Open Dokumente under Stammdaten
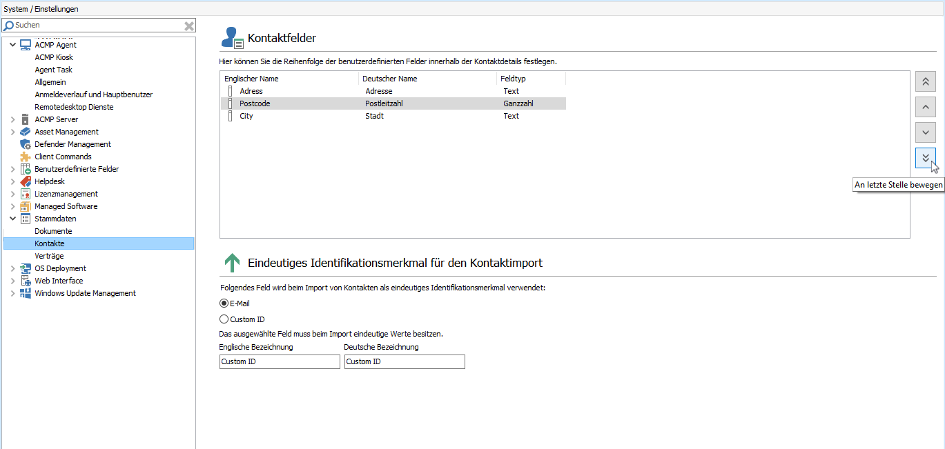 coord(53,231)
